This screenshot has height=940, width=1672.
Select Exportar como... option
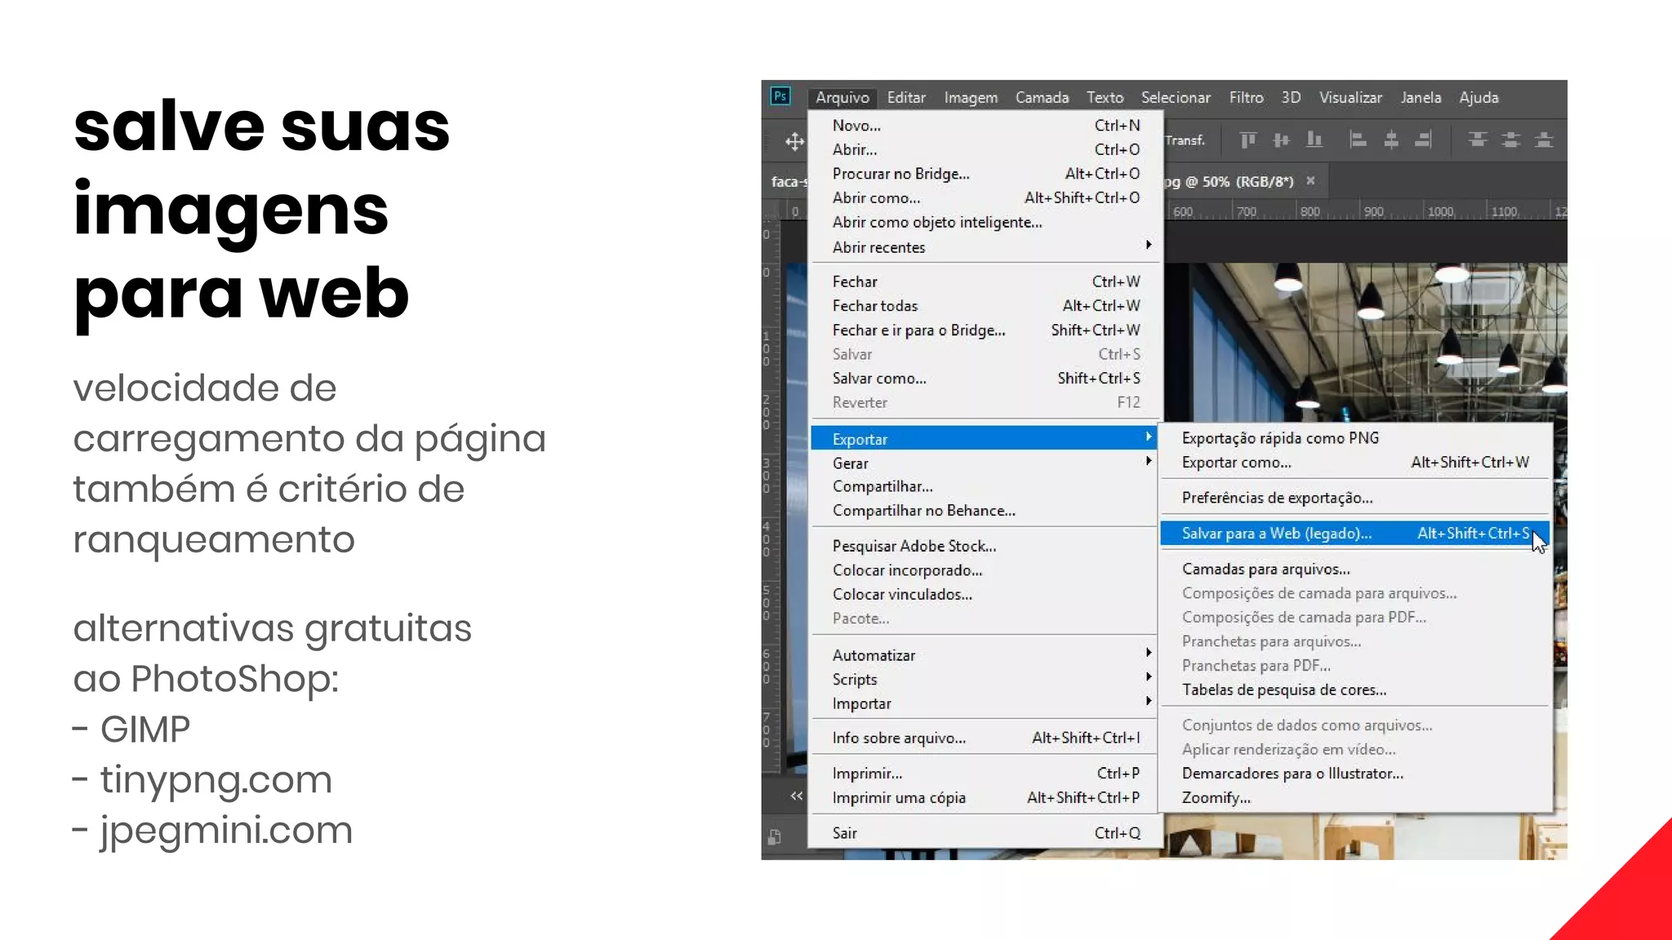point(1236,463)
